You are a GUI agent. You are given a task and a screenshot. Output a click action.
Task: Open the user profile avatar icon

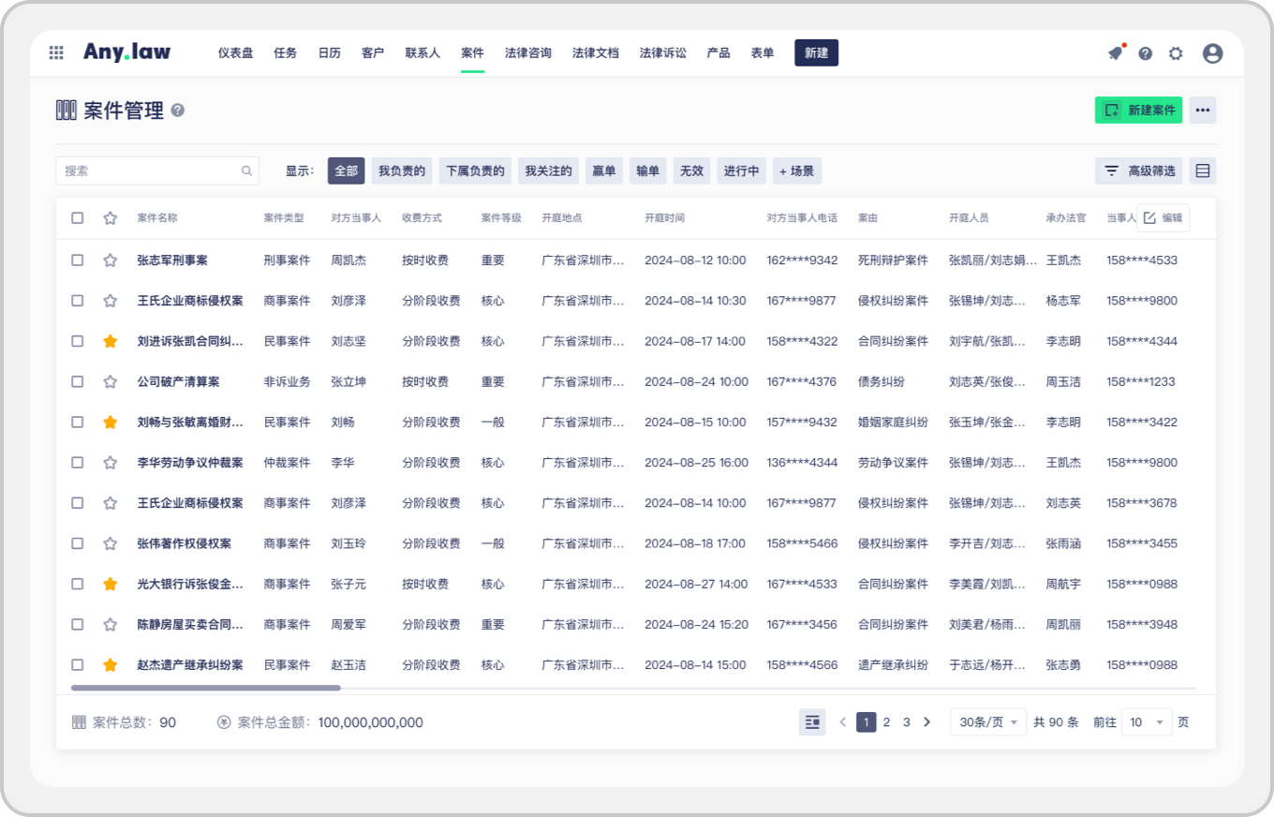coord(1212,53)
